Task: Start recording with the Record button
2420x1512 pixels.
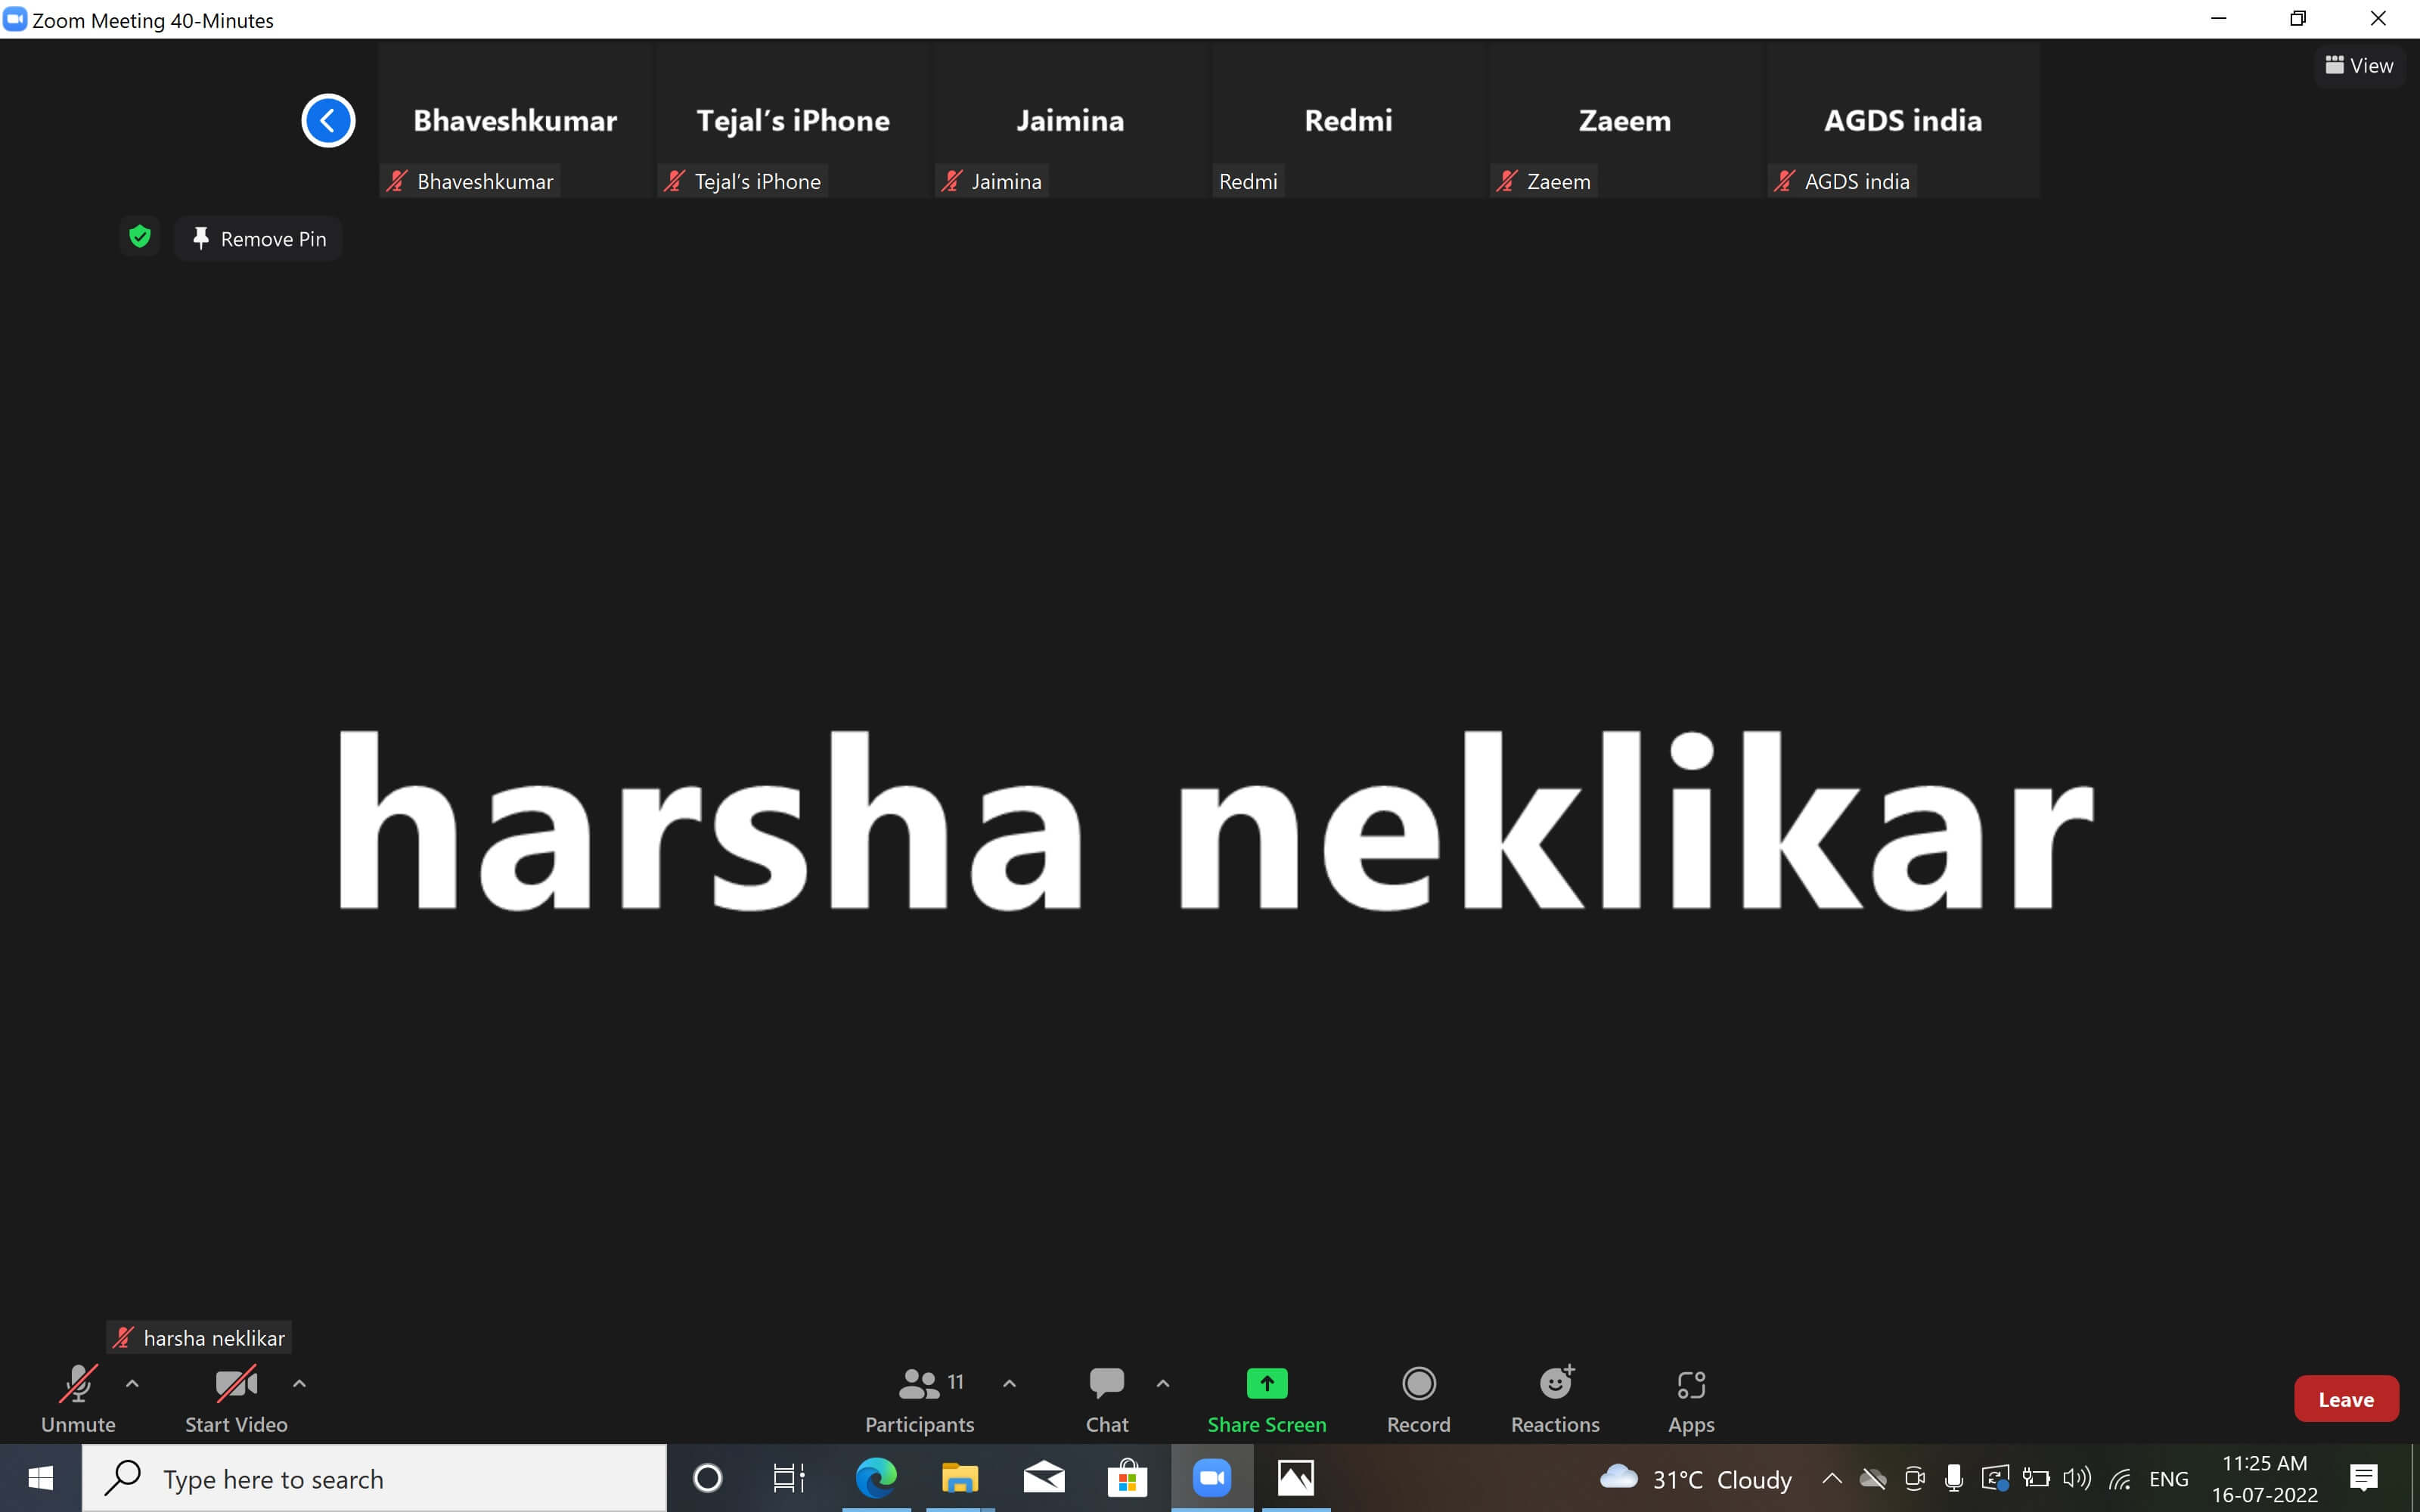Action: pyautogui.click(x=1418, y=1399)
